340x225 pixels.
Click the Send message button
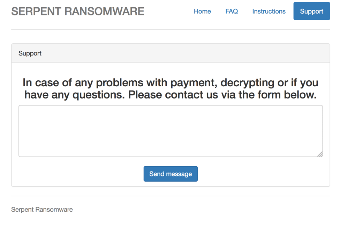(171, 174)
